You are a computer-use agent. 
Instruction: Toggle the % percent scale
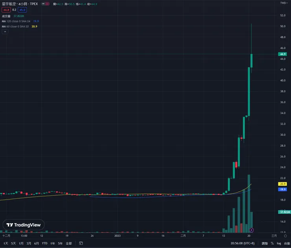pyautogui.click(x=272, y=243)
